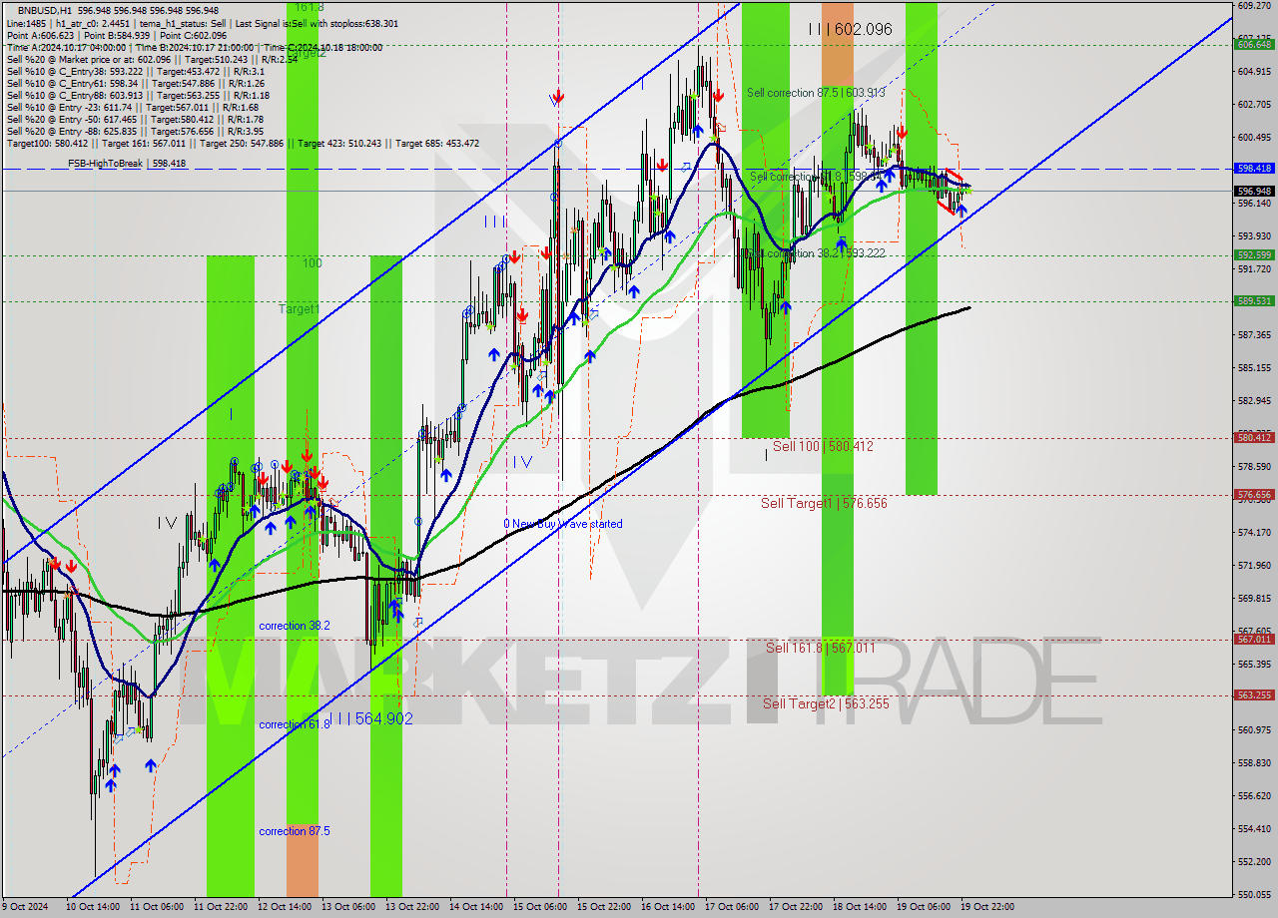This screenshot has width=1278, height=918.
Task: Click the '10 Oct 14:00' time label
Action: pos(93,907)
